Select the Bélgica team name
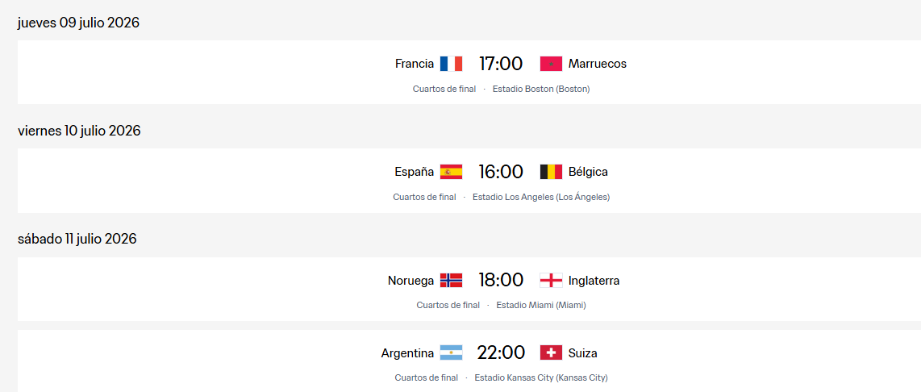The image size is (921, 392). [x=588, y=172]
